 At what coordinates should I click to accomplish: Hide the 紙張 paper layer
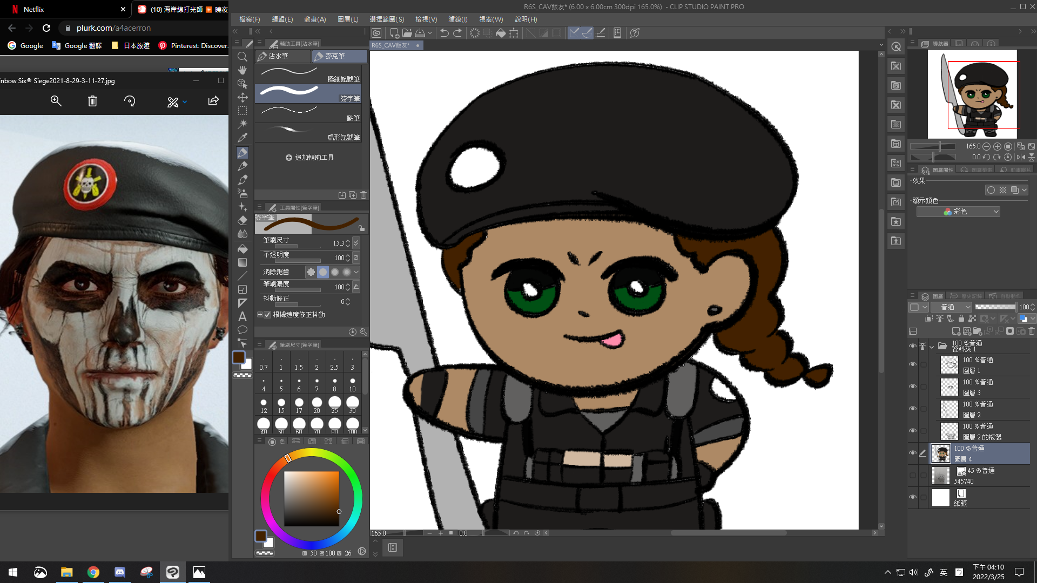(x=913, y=497)
